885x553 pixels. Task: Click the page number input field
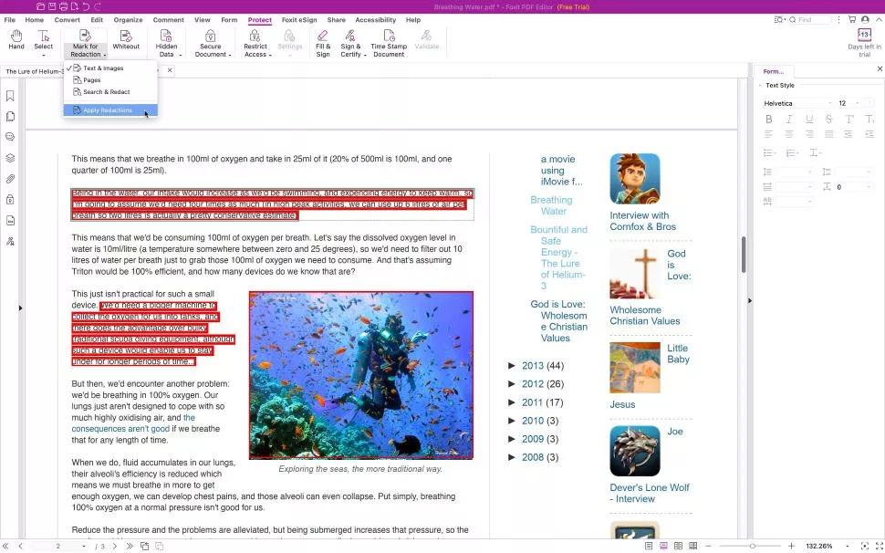(59, 547)
